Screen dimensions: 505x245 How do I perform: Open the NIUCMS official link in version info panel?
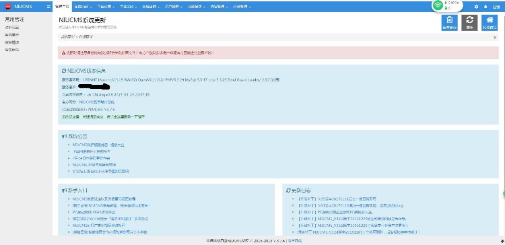pyautogui.click(x=96, y=102)
